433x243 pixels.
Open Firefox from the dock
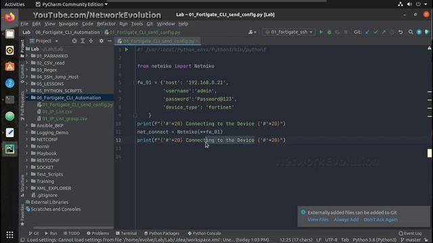pos(9,18)
